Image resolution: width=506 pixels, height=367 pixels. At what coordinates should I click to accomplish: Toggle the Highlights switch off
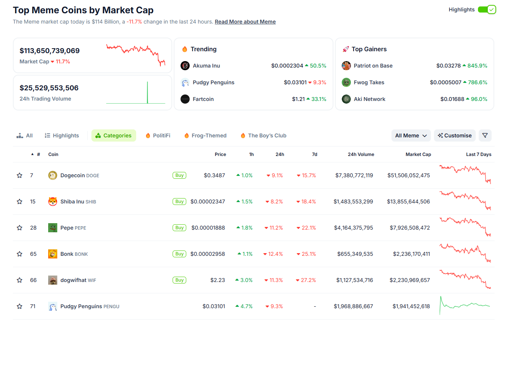[x=487, y=9]
